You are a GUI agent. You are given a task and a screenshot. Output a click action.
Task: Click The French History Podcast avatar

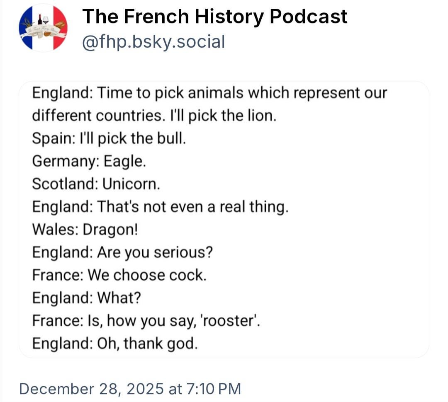43,27
